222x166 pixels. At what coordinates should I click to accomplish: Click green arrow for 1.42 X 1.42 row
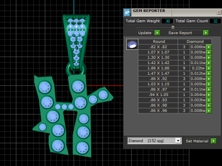pyautogui.click(x=209, y=63)
